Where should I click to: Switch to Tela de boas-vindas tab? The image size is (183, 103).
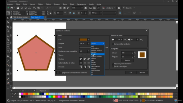(x=20, y=17)
